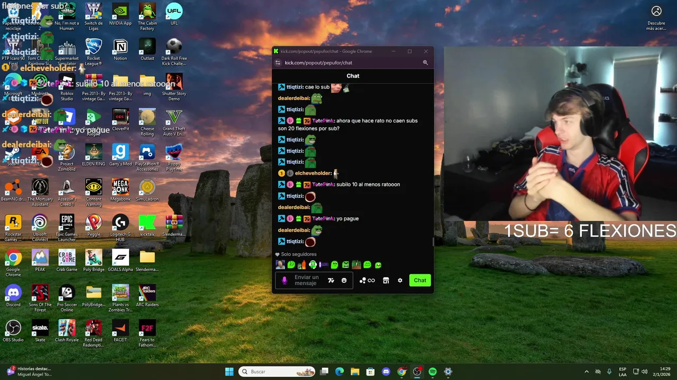Image resolution: width=677 pixels, height=380 pixels.
Task: Open chat settings gear in Kick chat
Action: [x=400, y=280]
